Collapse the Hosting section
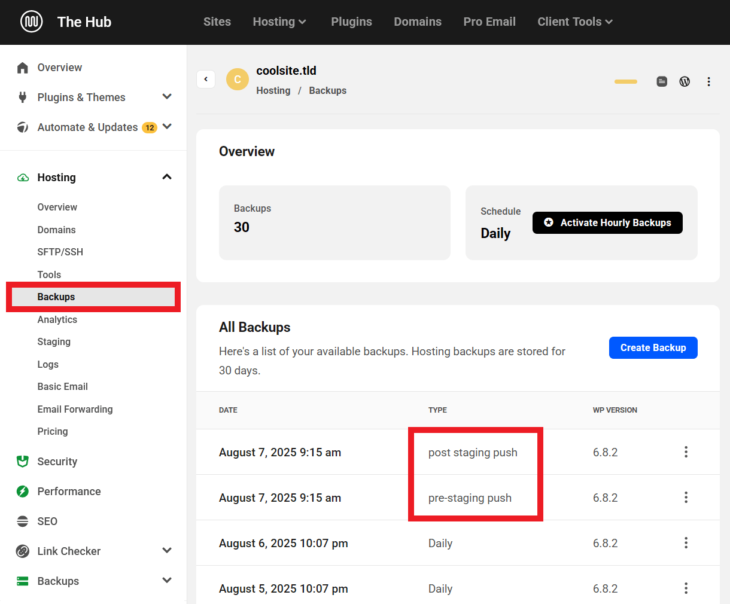This screenshot has height=604, width=730. point(167,177)
